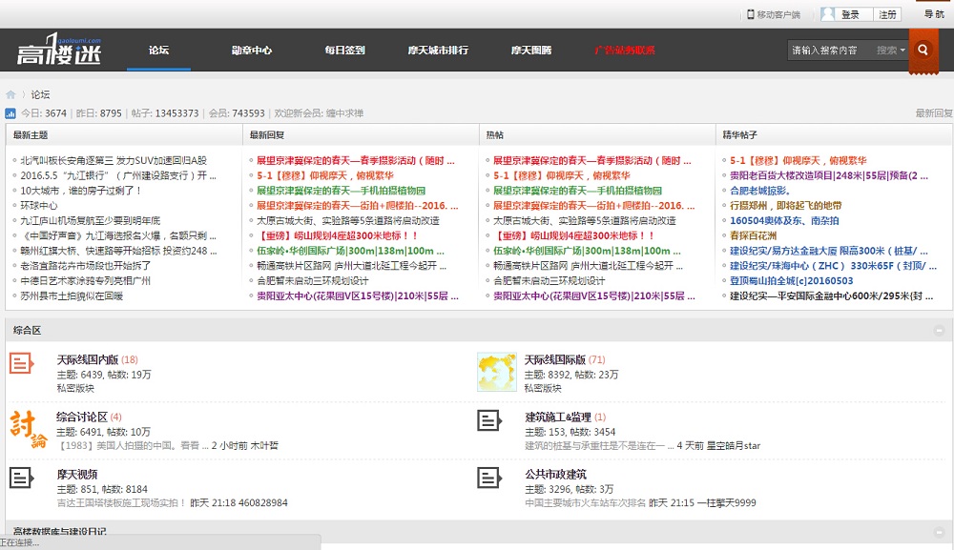Open new member 缠中求禅 profile

344,113
